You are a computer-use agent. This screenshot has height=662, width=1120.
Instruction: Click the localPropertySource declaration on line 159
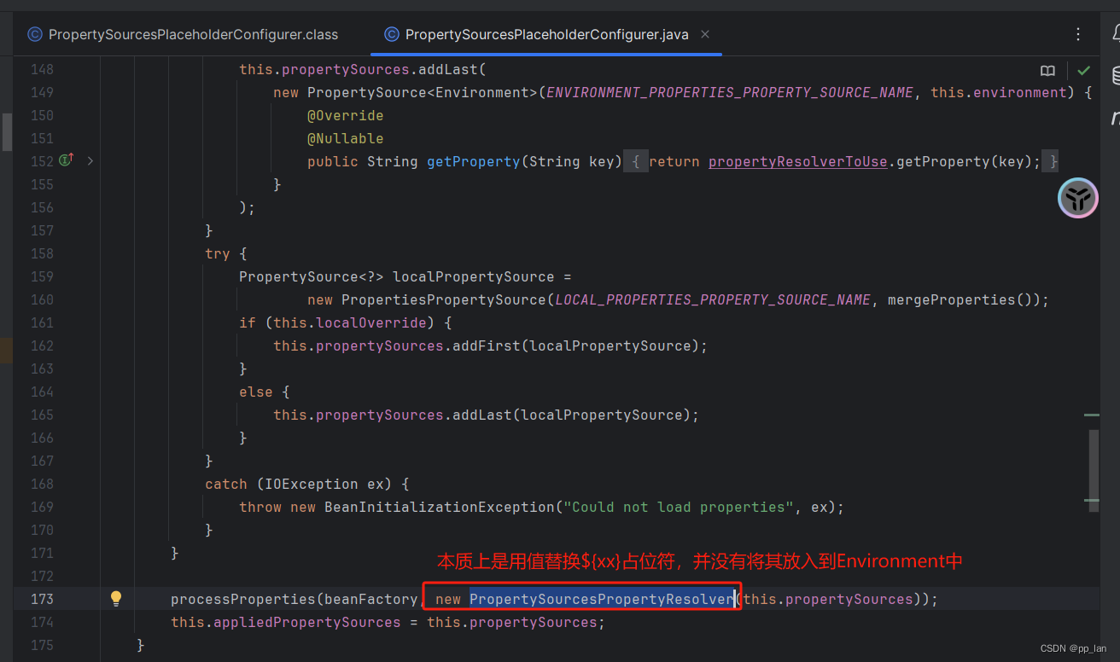pyautogui.click(x=474, y=276)
